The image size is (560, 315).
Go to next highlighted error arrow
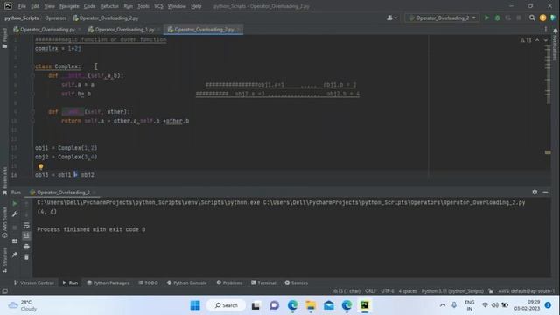coord(546,41)
